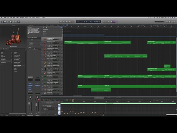Viewport: 177px width, 133px height.
Task: Add a new track with plus button
Action: tap(43, 27)
